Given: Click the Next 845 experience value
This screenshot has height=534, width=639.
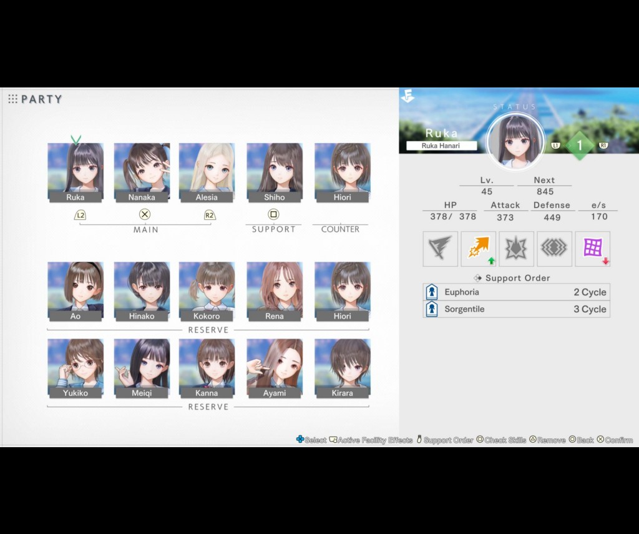Looking at the screenshot, I should click(x=545, y=191).
